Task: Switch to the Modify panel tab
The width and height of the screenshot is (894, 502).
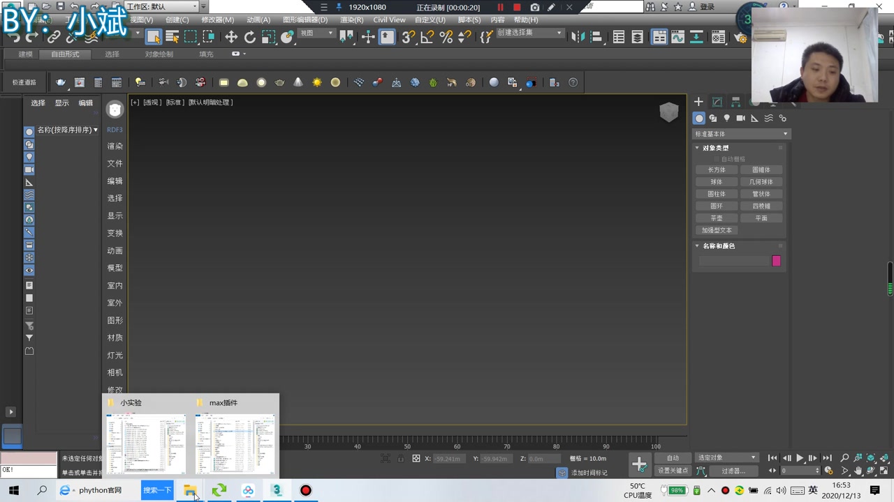Action: pyautogui.click(x=717, y=102)
